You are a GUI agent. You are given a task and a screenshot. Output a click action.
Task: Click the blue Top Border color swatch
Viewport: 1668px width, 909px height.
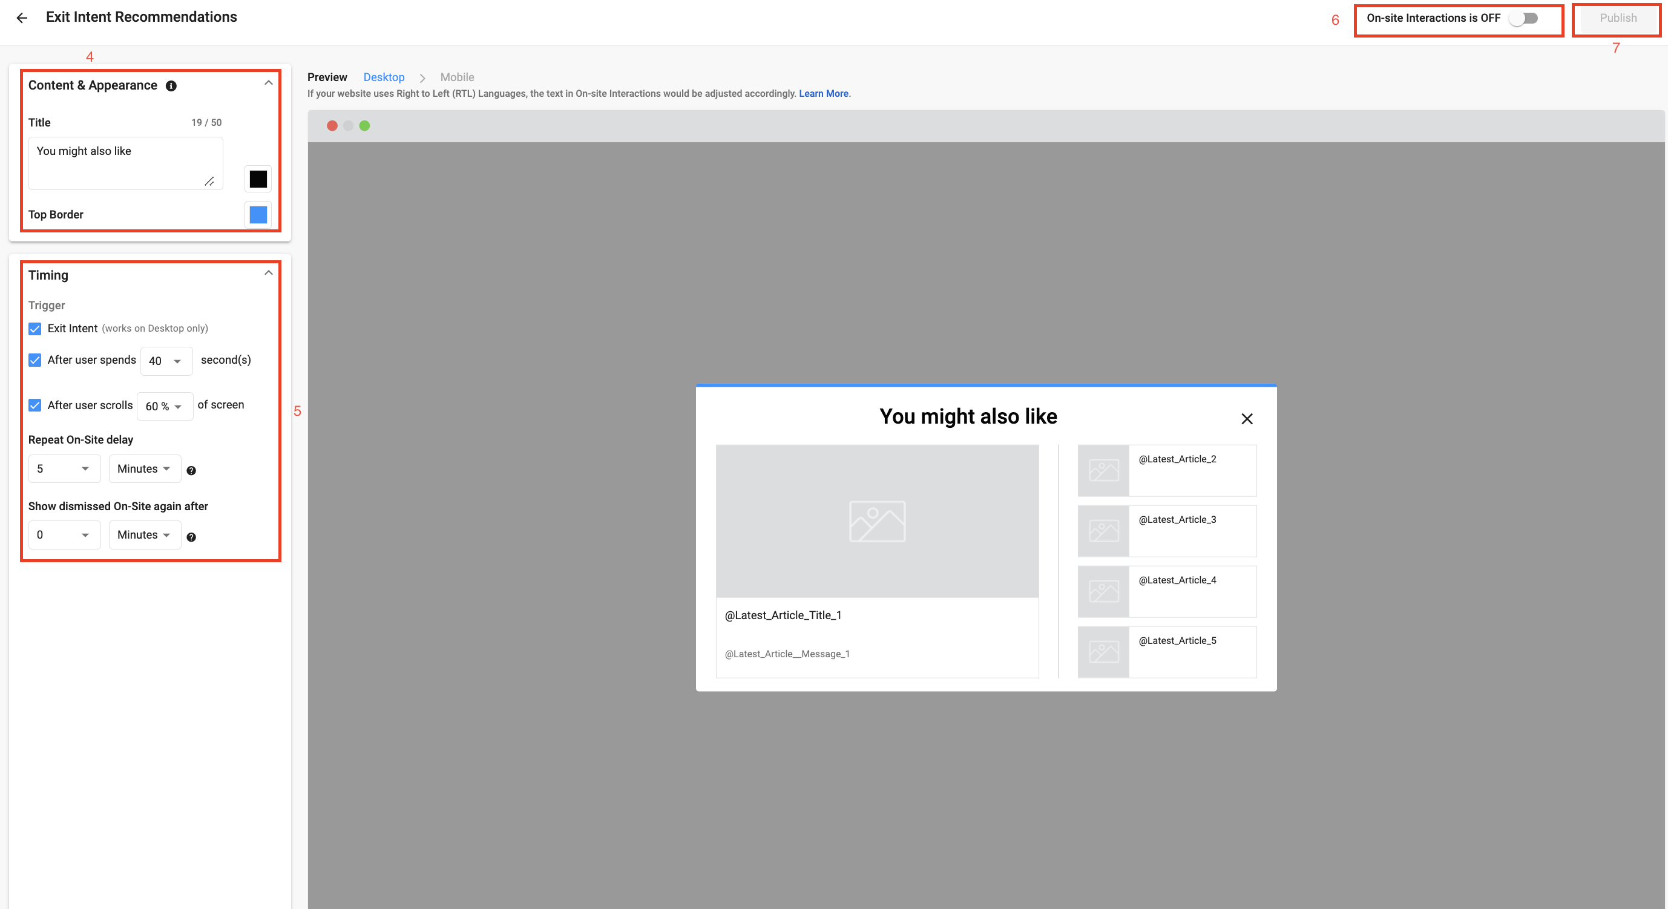(258, 214)
